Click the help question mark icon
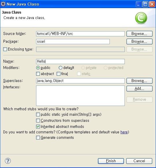 click(8, 161)
